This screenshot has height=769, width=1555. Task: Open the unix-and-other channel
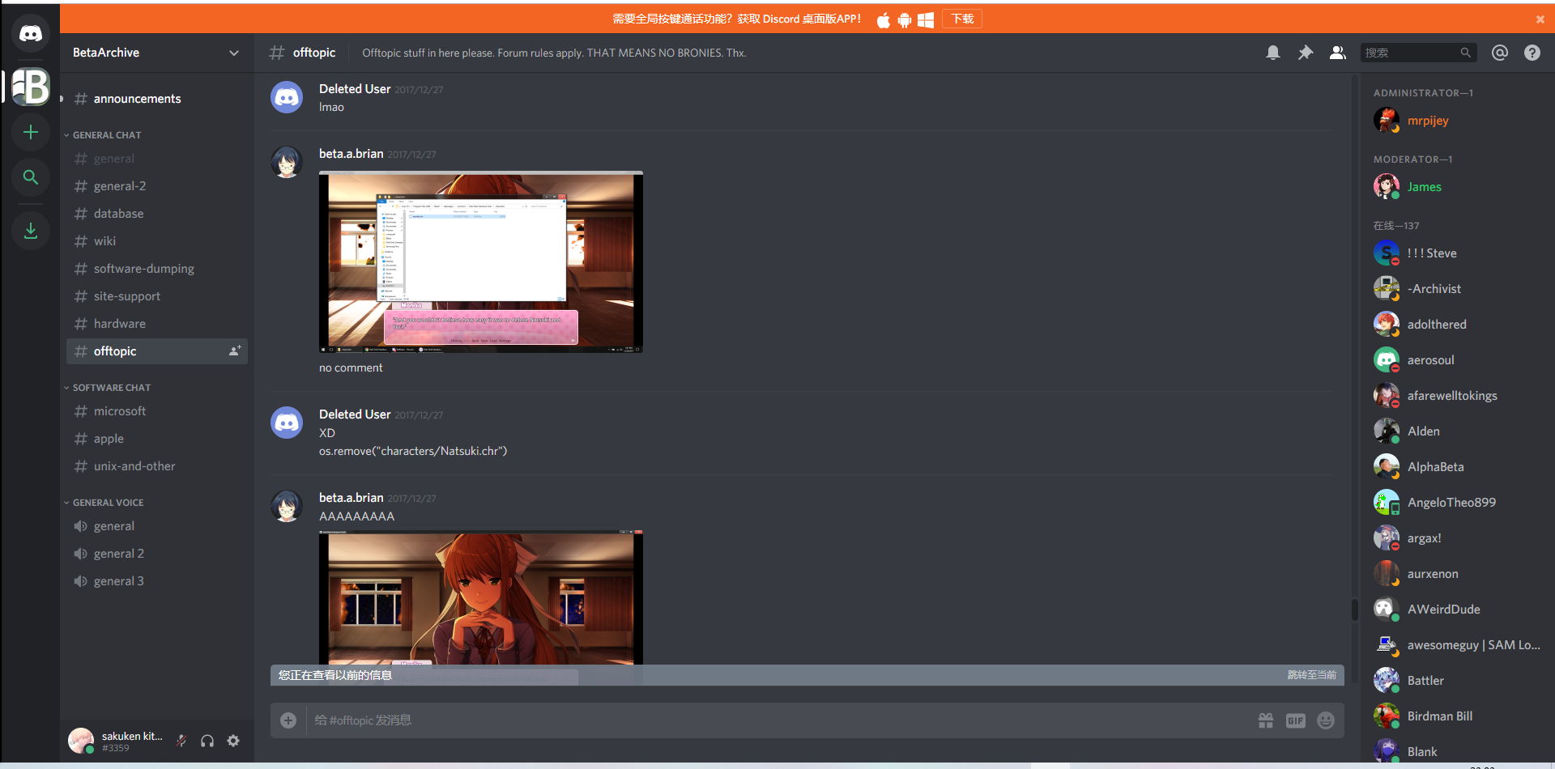[157, 466]
